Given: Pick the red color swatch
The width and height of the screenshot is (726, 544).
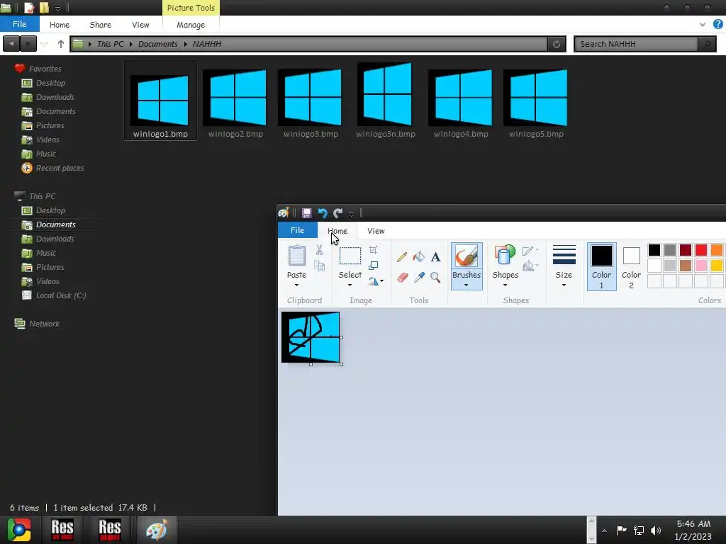Looking at the screenshot, I should [x=701, y=250].
